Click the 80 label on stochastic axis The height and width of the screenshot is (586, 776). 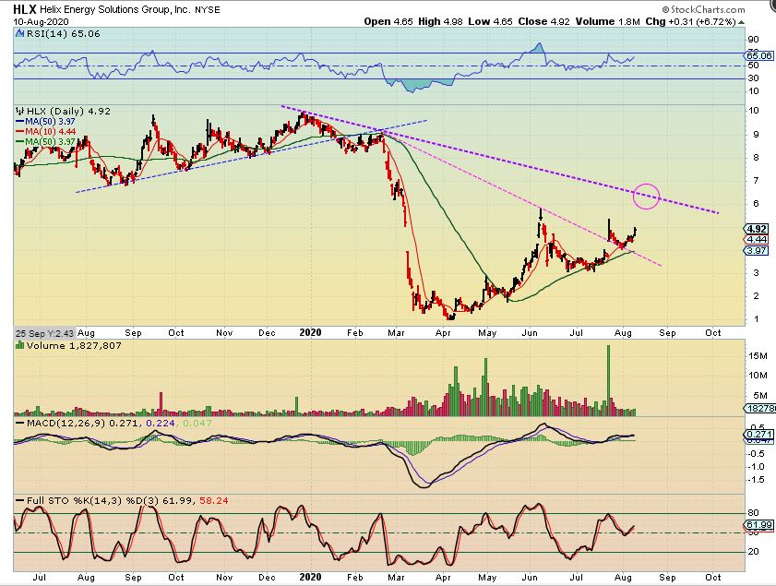753,513
